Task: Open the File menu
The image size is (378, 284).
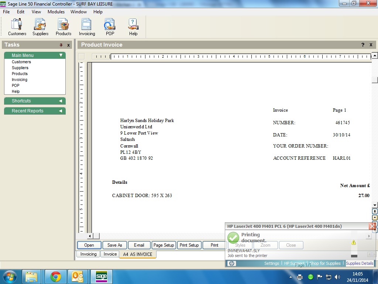Action: click(x=6, y=11)
